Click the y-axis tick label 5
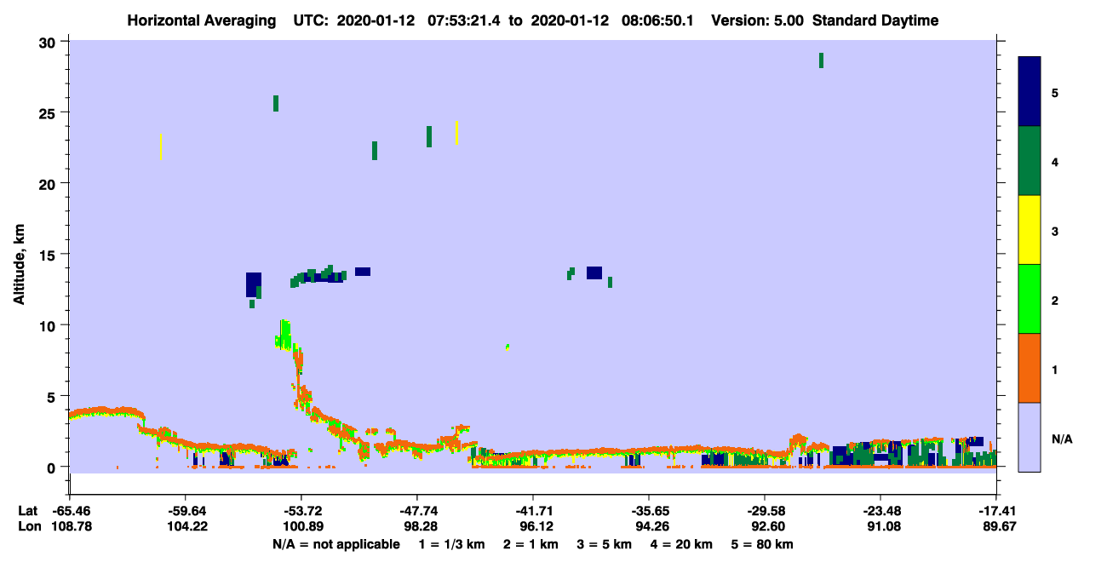 (x=53, y=396)
